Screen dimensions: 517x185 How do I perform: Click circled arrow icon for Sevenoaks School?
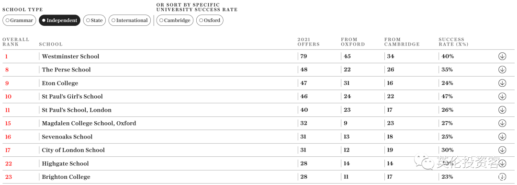coord(502,137)
